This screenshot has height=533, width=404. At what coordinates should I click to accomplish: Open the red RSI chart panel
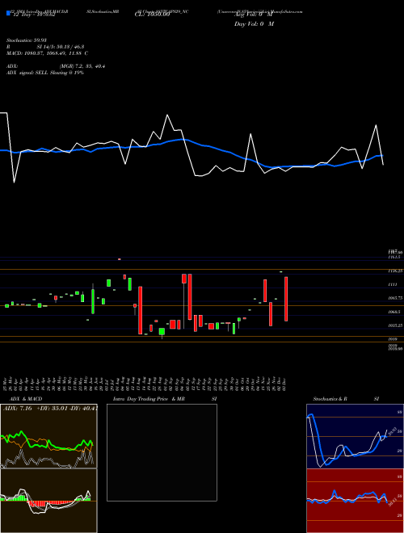coord(355,501)
